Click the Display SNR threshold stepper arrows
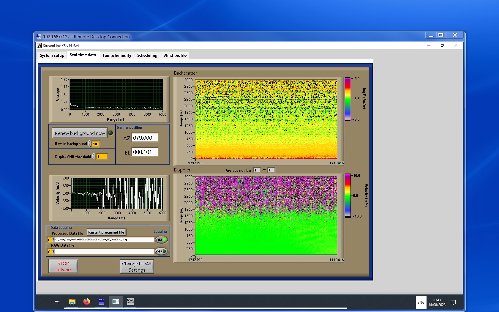This screenshot has height=312, width=499. pos(94,156)
